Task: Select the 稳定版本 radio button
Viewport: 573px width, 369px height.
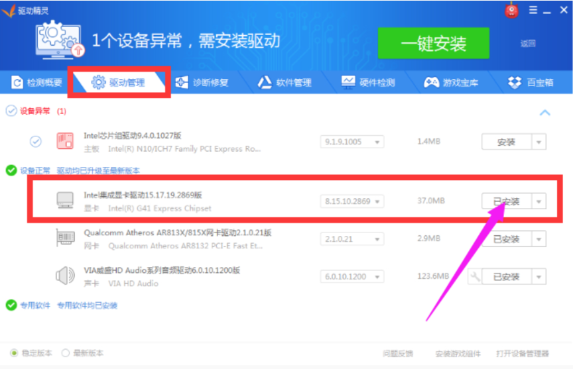Action: pyautogui.click(x=14, y=353)
